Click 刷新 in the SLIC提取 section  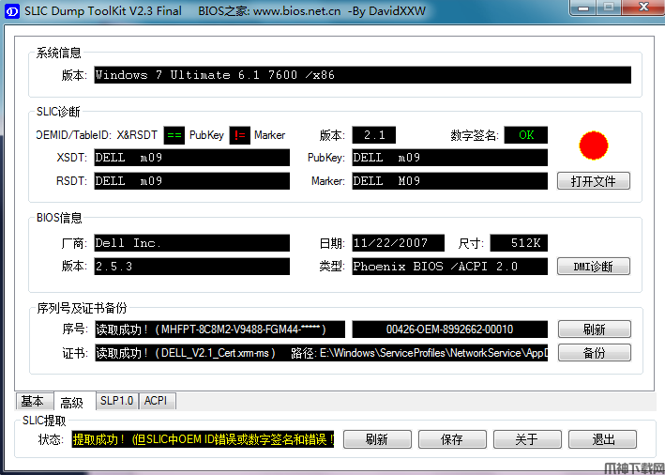(377, 439)
